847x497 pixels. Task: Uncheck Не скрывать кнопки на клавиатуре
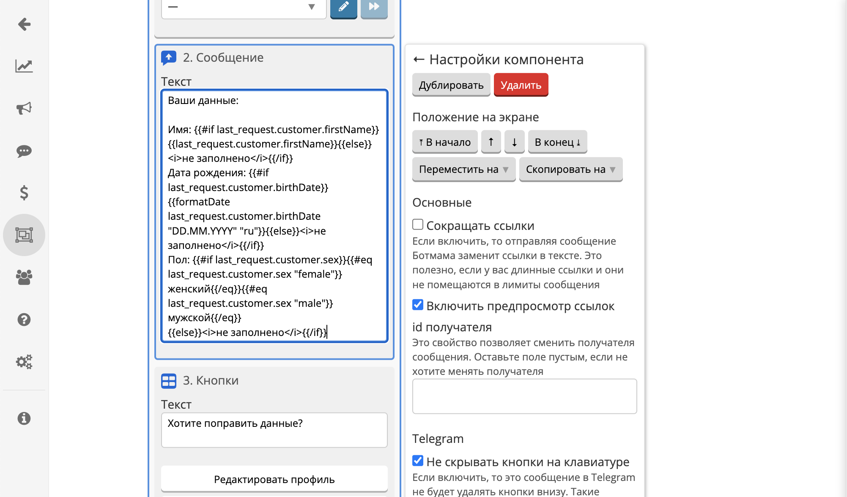tap(418, 461)
